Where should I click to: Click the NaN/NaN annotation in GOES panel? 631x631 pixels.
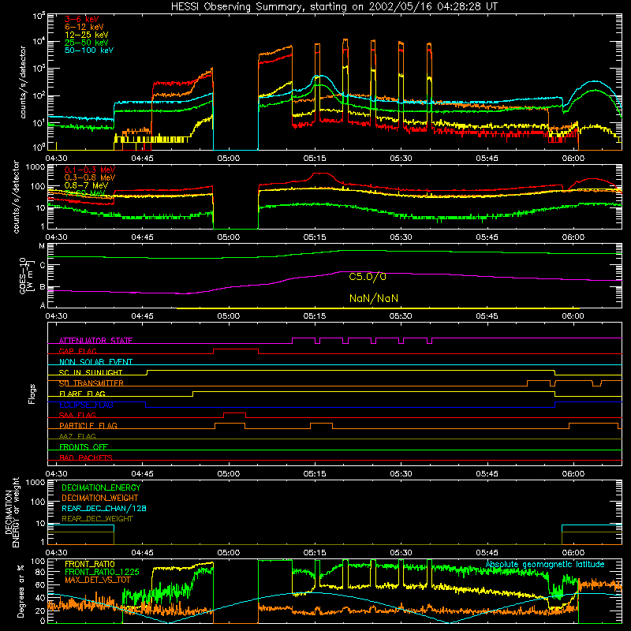point(374,299)
